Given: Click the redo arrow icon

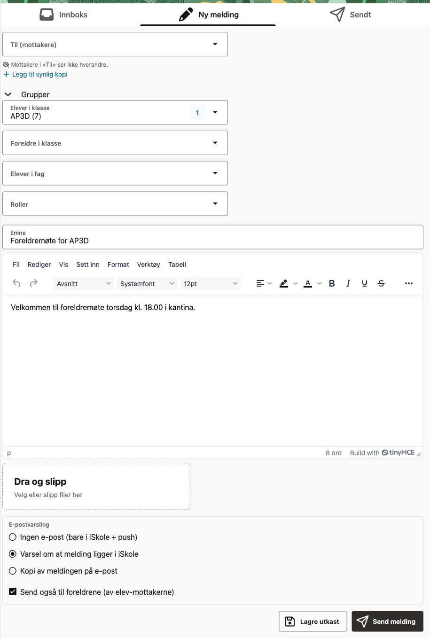Looking at the screenshot, I should pyautogui.click(x=33, y=283).
